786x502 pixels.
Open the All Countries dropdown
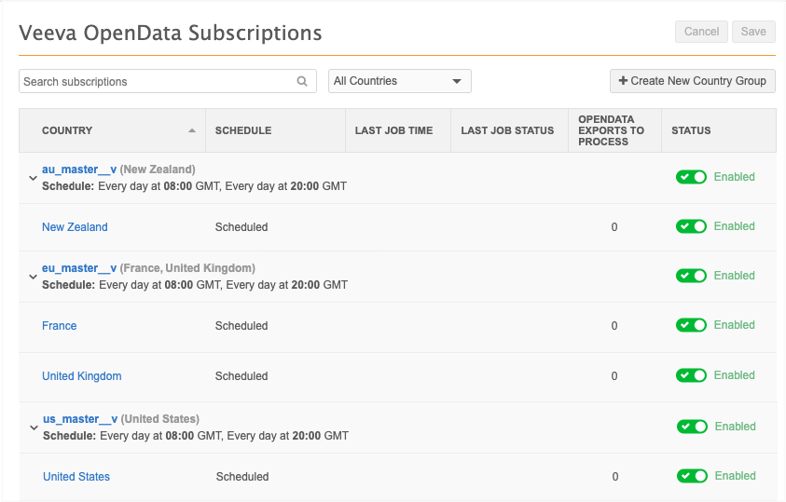399,82
